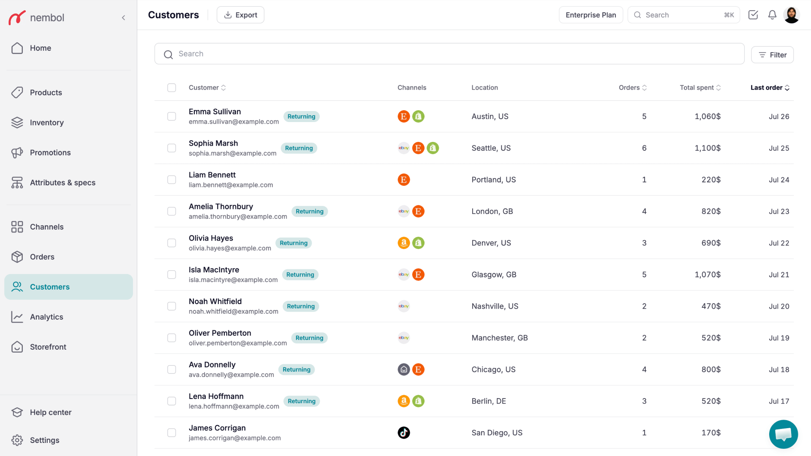Screen dimensions: 811x456
Task: Collapse the sidebar with the chevron
Action: pos(123,18)
